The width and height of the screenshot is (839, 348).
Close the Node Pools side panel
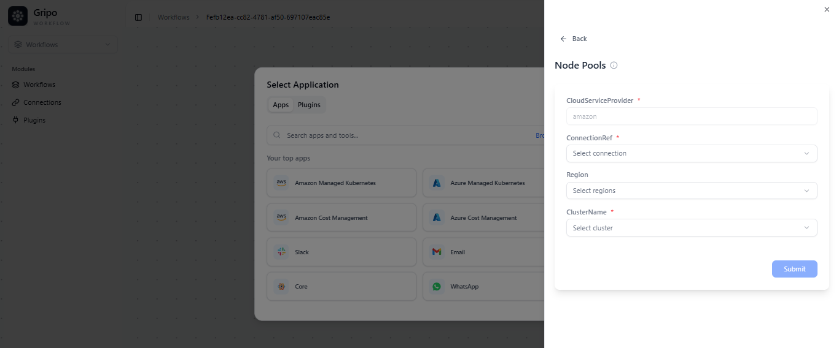pyautogui.click(x=826, y=9)
